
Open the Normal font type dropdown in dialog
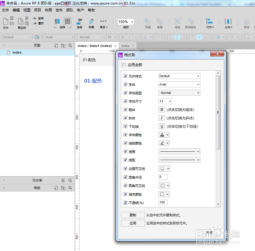[179, 93]
